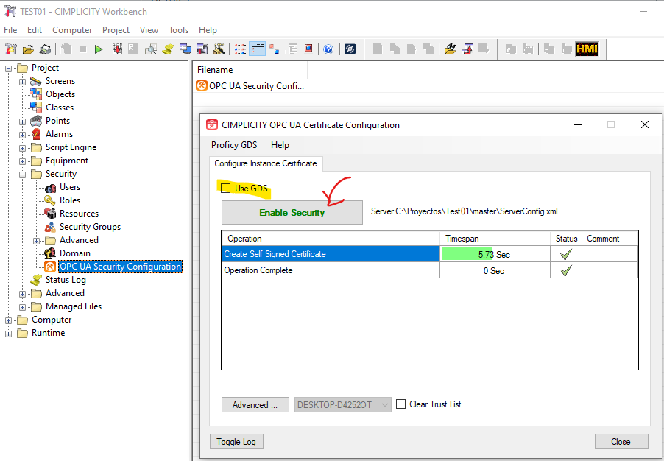Click the yellow Status Log toolbar icon
Viewport: 664px width, 461px height.
point(168,49)
